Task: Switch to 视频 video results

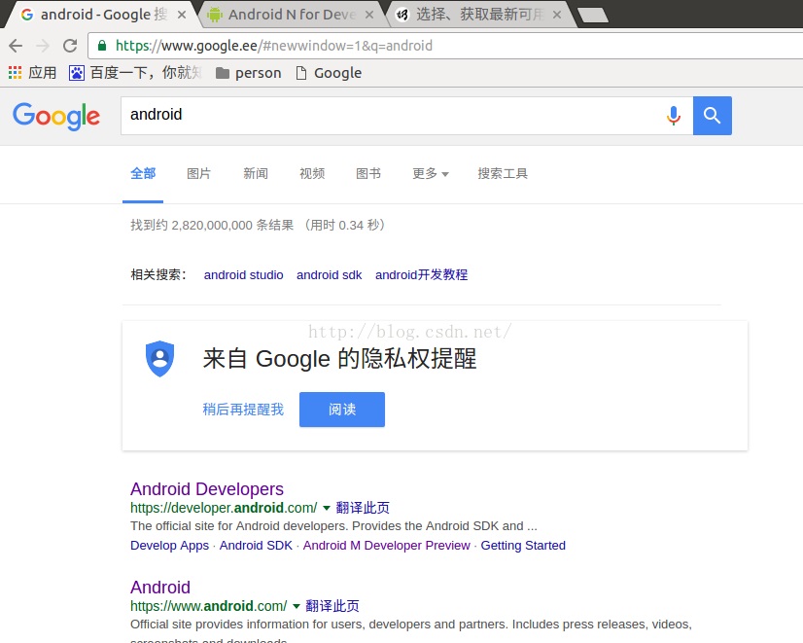Action: (x=312, y=174)
